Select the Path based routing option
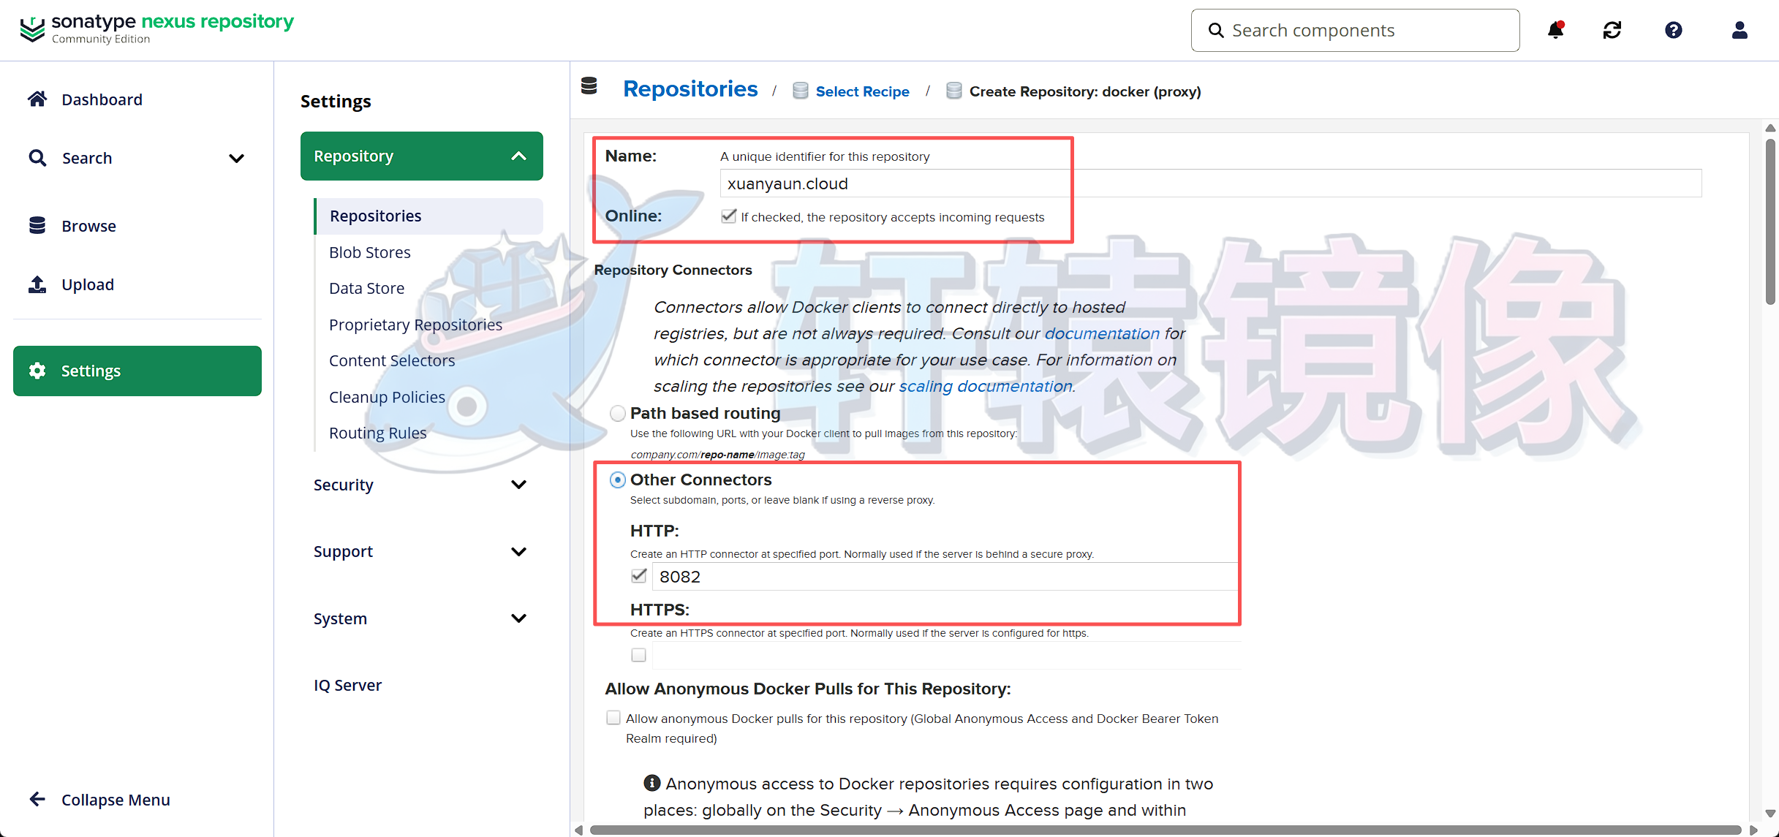1779x837 pixels. 617,413
